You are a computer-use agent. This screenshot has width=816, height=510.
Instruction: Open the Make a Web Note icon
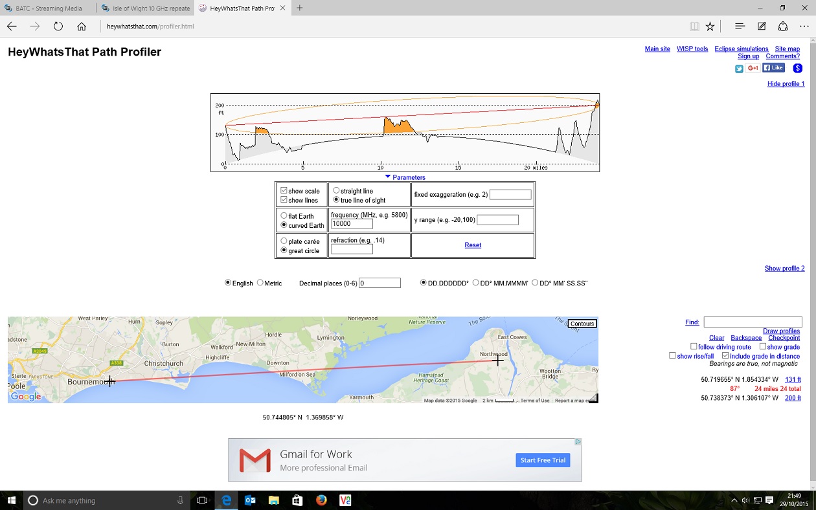coord(762,27)
